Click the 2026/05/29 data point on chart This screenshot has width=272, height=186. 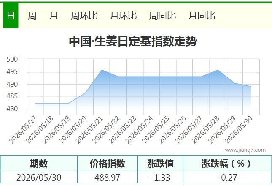coord(234,83)
